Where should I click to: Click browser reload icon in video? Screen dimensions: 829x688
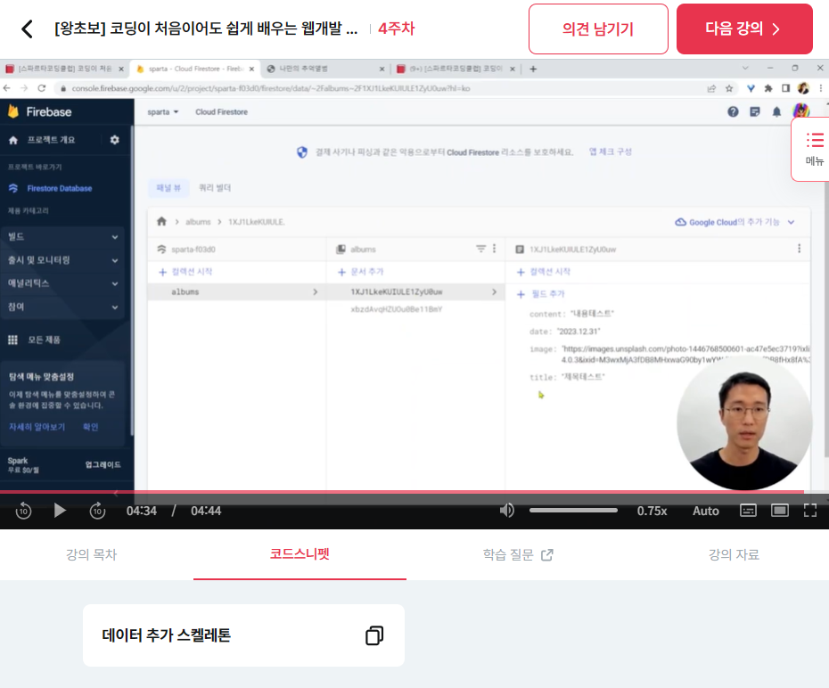[x=42, y=88]
